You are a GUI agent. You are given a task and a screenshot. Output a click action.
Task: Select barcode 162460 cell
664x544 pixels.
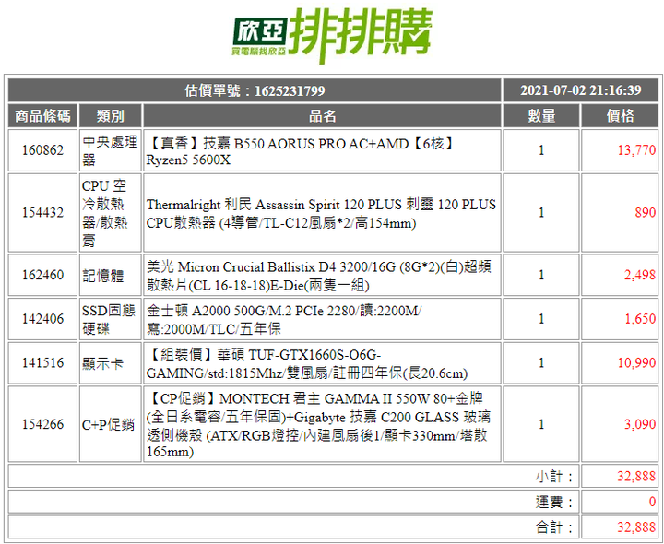[x=42, y=275]
